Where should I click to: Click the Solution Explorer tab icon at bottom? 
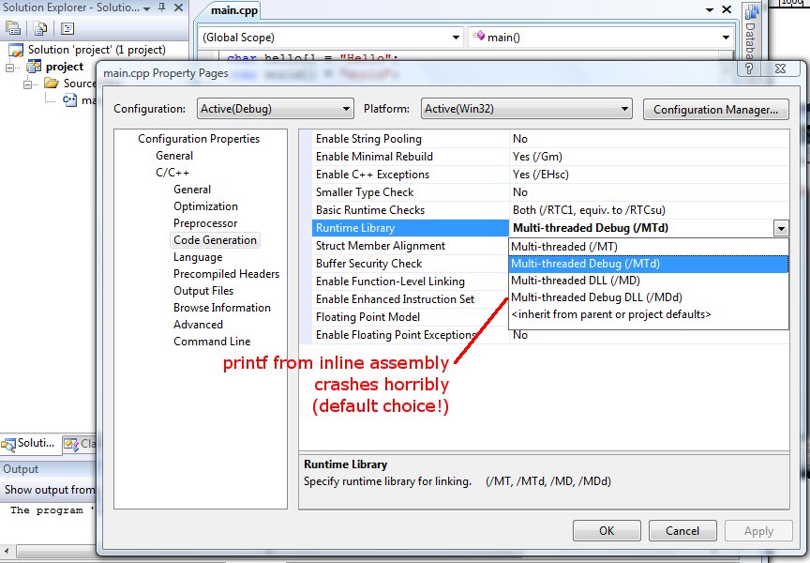pyautogui.click(x=8, y=444)
